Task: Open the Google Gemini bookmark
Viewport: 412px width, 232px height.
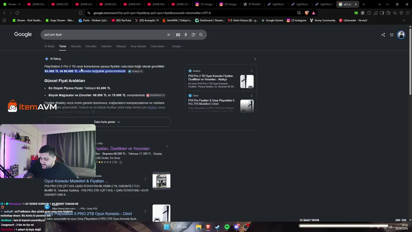Action: 272,20
